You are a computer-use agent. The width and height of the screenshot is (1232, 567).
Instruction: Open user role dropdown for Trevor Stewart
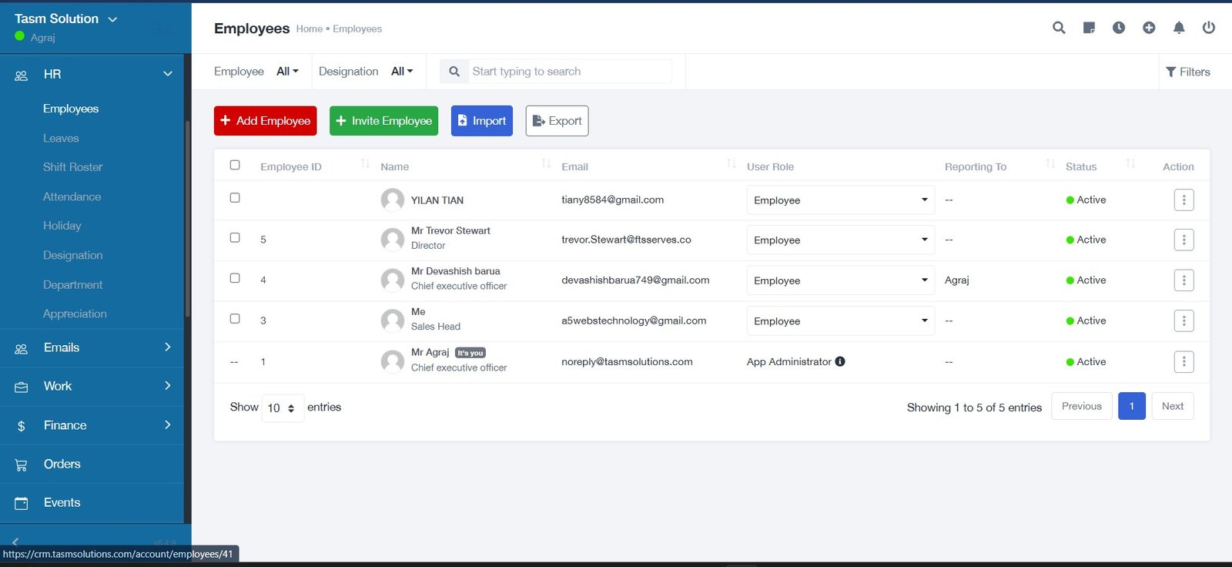coord(840,240)
